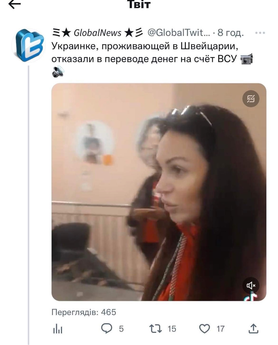The image size is (278, 345).
Task: Play the embedded video of woman
Action: (159, 192)
